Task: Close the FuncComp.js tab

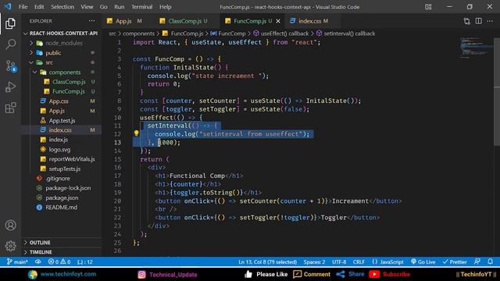Action: 278,21
